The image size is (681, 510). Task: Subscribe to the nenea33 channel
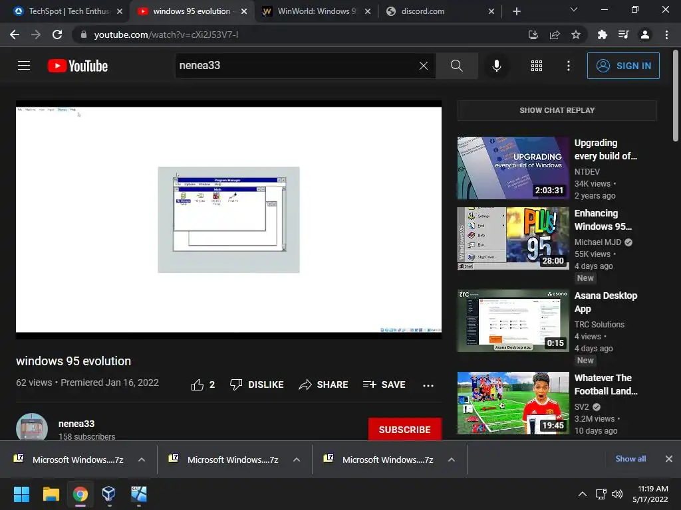tap(405, 430)
